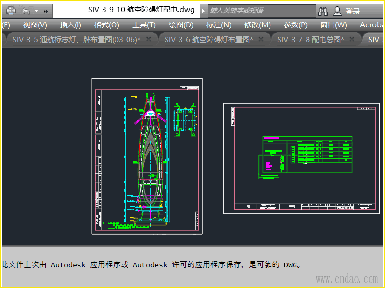Open the 工具(T) menu
Screen dimensions: 385x288
(x=144, y=25)
